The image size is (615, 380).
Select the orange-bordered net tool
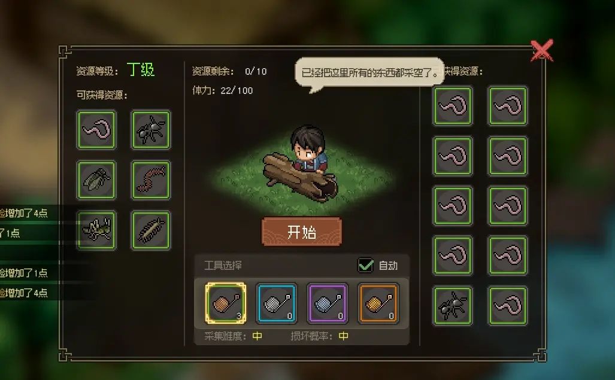coord(378,303)
